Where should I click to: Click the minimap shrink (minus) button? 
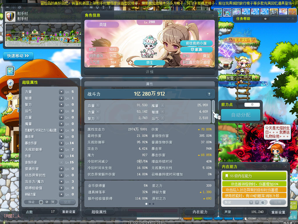pos(7,7)
